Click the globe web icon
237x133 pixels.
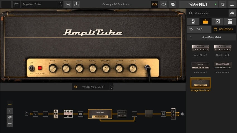tap(223, 4)
